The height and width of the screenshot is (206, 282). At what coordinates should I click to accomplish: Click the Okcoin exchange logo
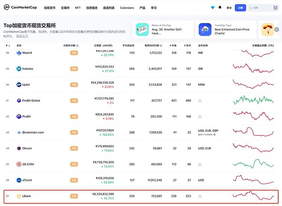click(x=19, y=148)
